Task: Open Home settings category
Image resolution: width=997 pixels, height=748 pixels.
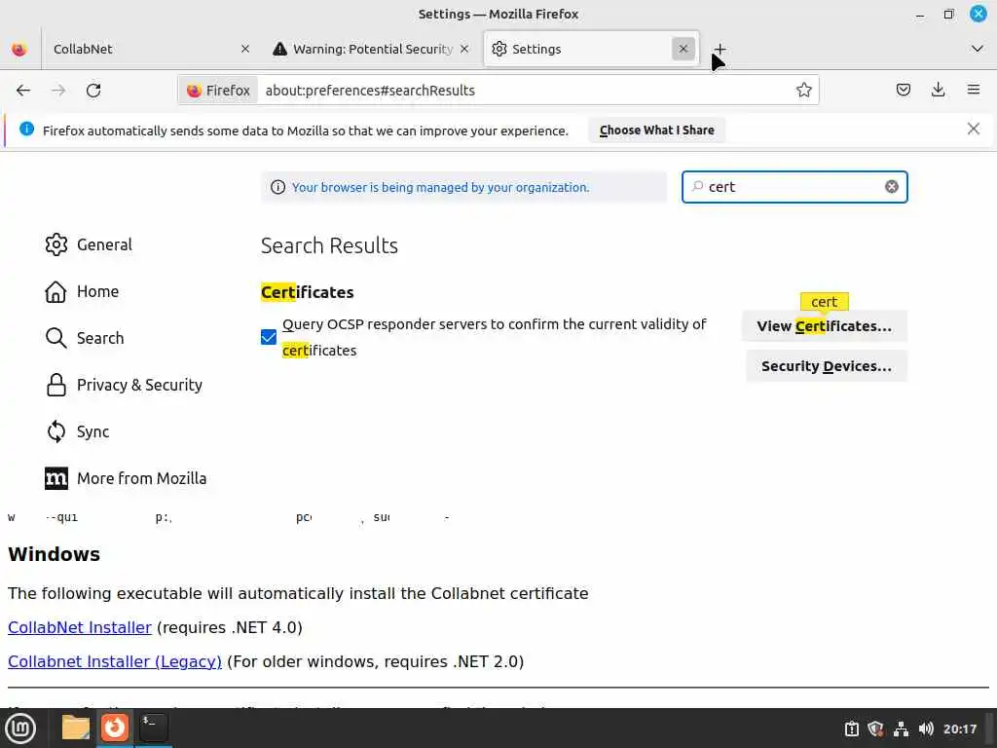Action: (x=83, y=291)
